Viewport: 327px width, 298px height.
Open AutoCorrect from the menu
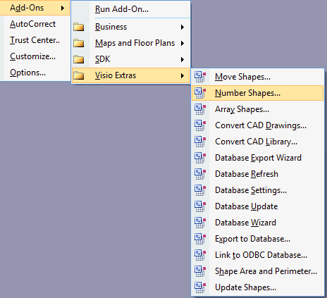32,24
